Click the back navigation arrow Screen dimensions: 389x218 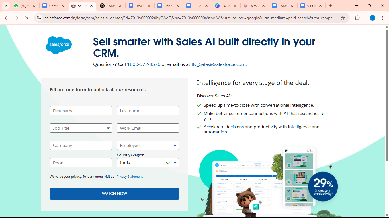[6, 18]
